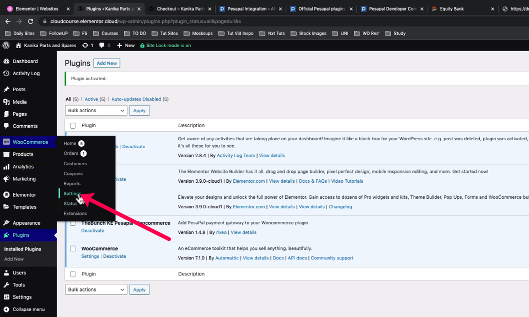Check the WooCommerce plugin checkbox
This screenshot has width=529, height=317.
[73, 248]
